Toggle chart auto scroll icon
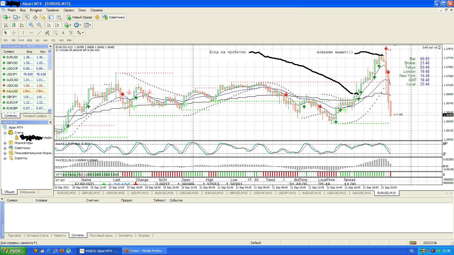 click(49, 25)
